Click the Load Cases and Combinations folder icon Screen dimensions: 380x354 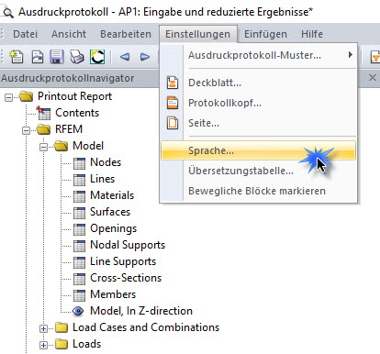pos(61,327)
